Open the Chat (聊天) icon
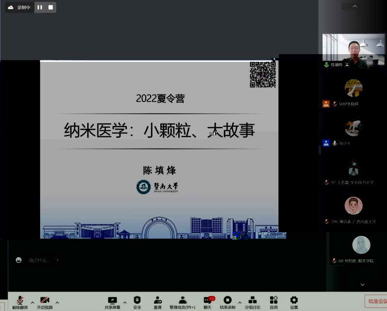 tap(207, 302)
